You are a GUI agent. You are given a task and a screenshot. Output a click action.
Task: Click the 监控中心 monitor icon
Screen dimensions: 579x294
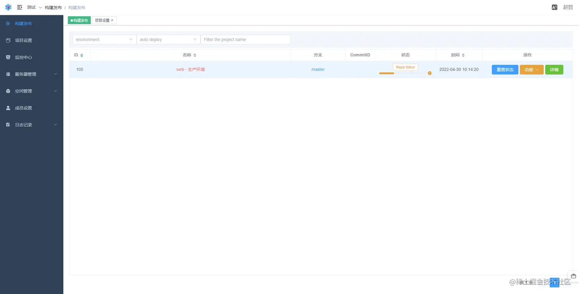point(8,57)
